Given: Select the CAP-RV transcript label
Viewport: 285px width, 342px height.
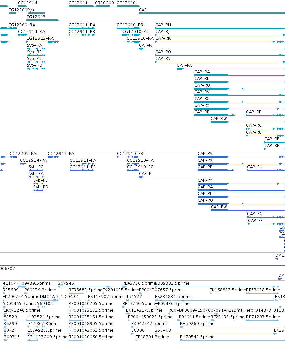Looking at the screenshot, I should click(202, 92).
